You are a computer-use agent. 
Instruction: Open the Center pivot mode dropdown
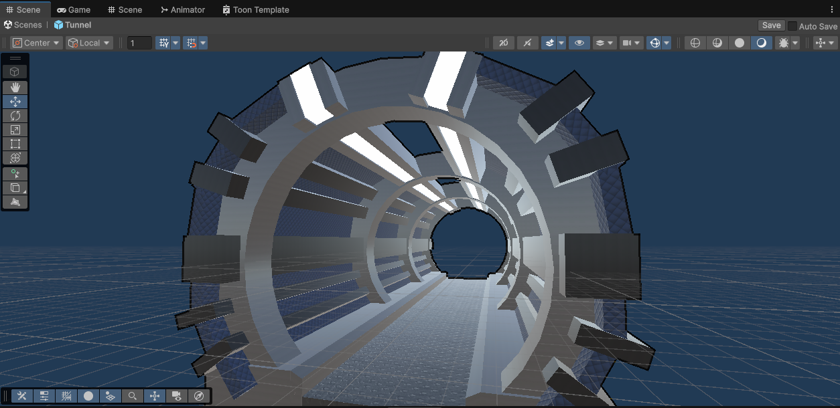tap(37, 43)
